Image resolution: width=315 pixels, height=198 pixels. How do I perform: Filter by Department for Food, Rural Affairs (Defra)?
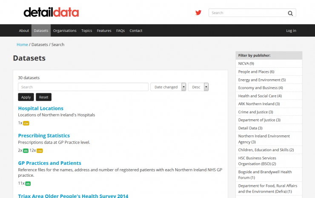pos(269,189)
